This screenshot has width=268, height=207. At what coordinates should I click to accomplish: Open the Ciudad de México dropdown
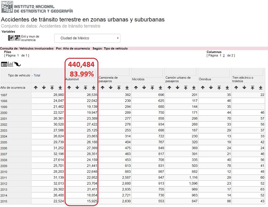click(87, 38)
